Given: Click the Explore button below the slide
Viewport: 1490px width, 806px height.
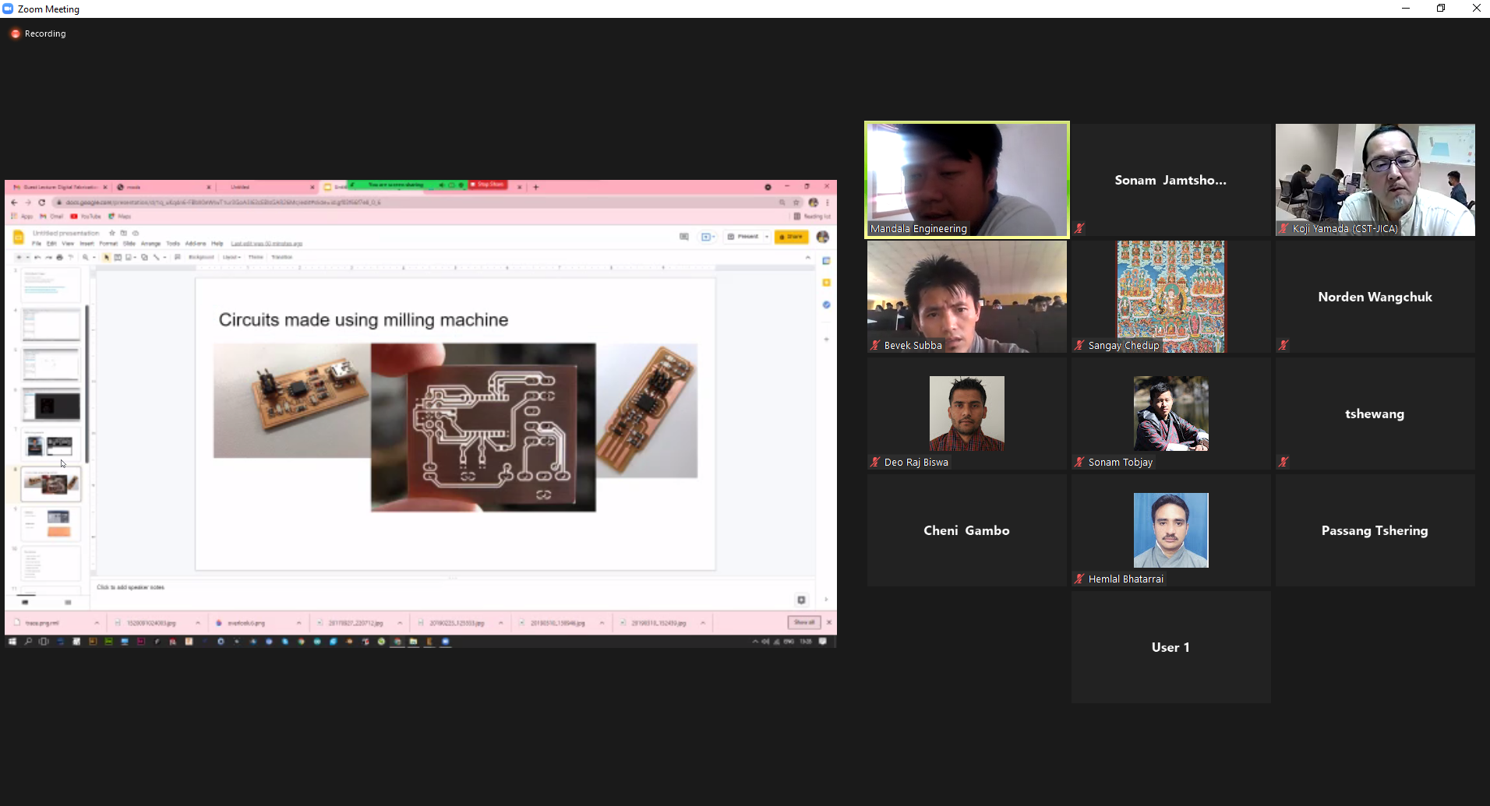Looking at the screenshot, I should [x=801, y=600].
